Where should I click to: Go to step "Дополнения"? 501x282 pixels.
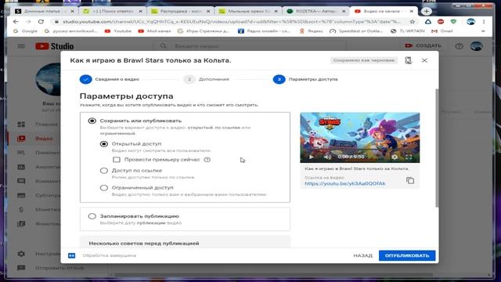tap(207, 79)
